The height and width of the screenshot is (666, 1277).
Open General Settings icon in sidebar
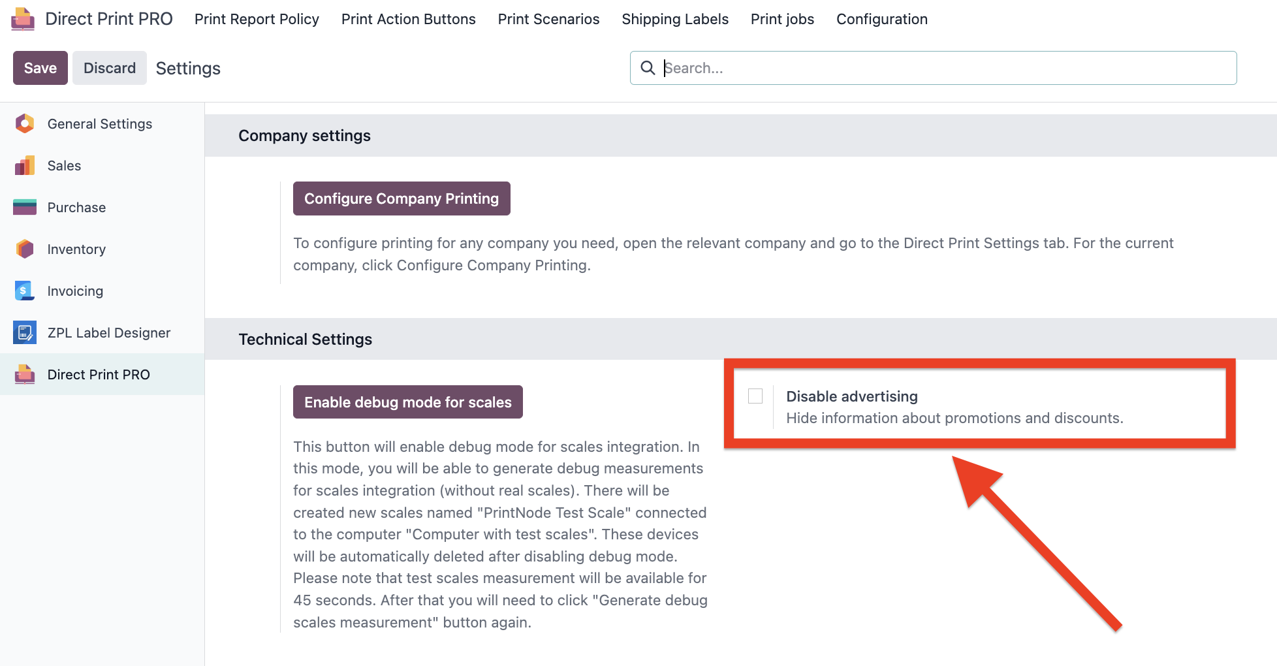25,123
